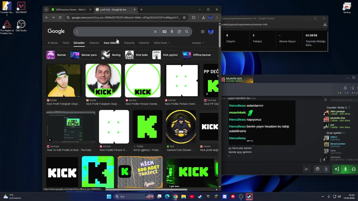Go forward in the Chrome toolbar
This screenshot has height=201, width=358.
[x=53, y=17]
